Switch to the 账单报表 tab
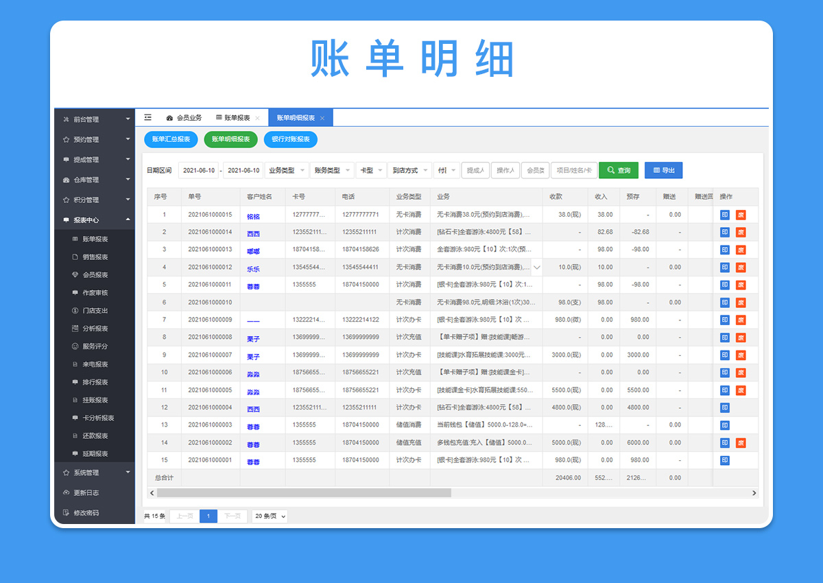 coord(233,118)
